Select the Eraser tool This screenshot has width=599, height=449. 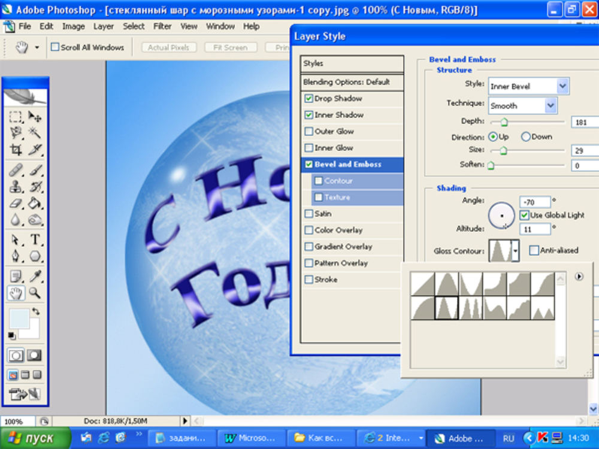coord(16,203)
